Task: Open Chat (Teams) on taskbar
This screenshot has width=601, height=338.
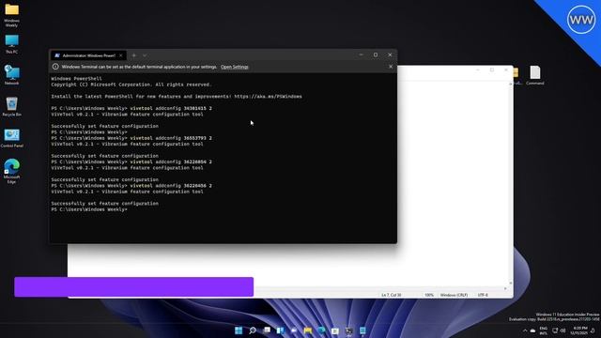Action: click(294, 330)
